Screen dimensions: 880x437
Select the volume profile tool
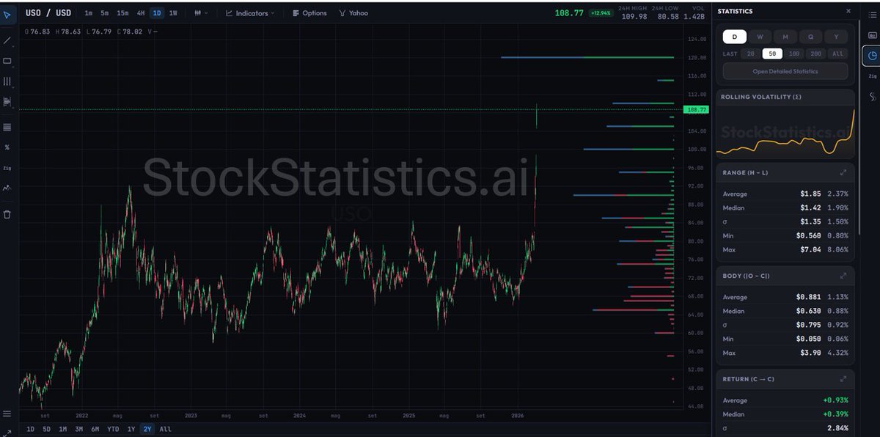7,101
